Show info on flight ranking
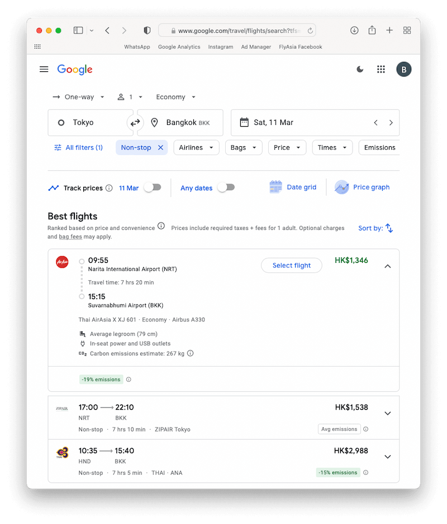Screen dimensions: 447x524 [161, 226]
